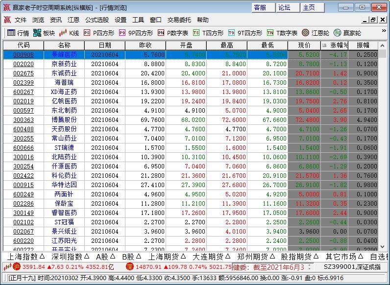Open the 资讯 menu
The height and width of the screenshot is (285, 390).
[x=56, y=20]
